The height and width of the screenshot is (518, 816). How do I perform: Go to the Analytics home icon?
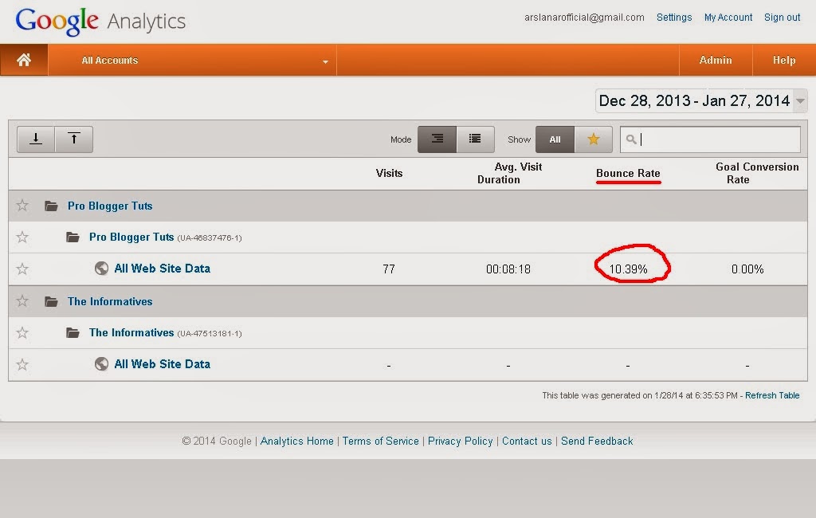coord(24,60)
